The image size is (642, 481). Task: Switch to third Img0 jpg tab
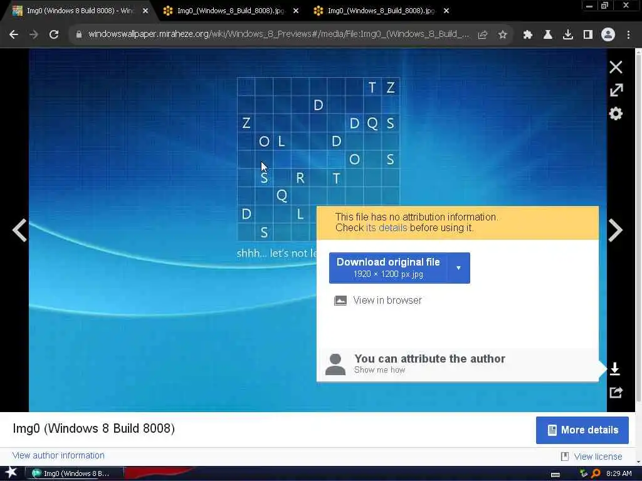click(381, 11)
